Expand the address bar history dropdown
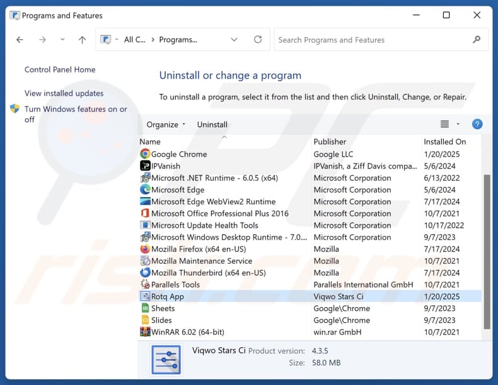Screen dimensions: 498x385 click(x=235, y=40)
